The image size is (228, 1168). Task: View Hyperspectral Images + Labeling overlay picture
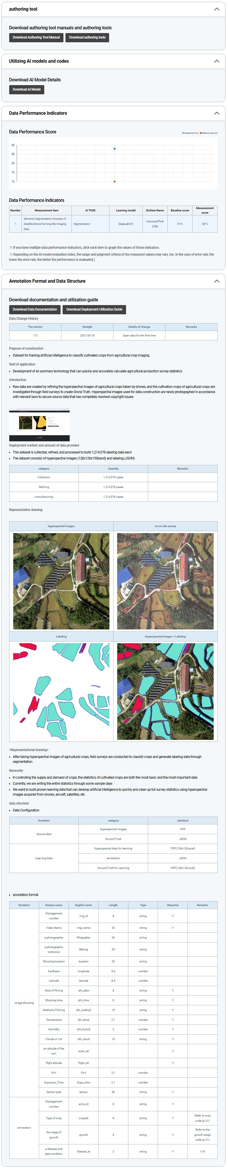[x=165, y=691]
